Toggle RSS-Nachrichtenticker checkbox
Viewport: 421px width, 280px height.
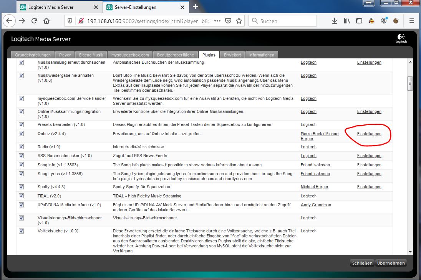pos(21,156)
